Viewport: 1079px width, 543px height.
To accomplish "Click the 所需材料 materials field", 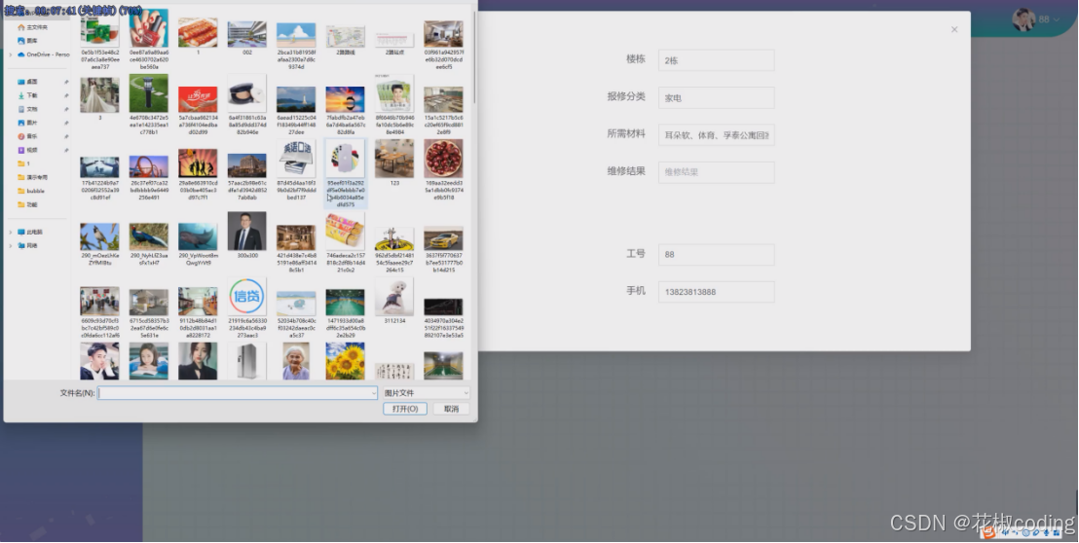I will coord(716,134).
